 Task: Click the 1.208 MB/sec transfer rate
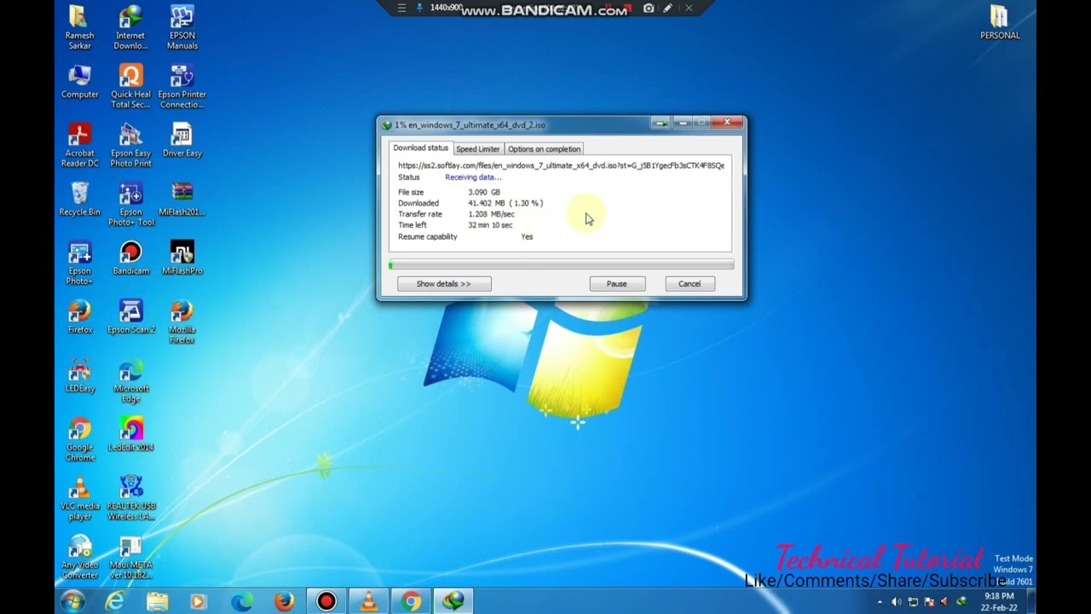click(491, 214)
